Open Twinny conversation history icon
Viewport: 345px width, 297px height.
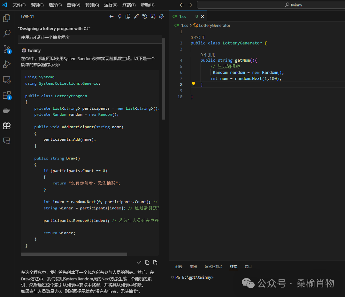click(144, 16)
